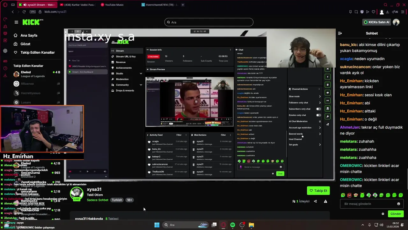This screenshot has width=408, height=230.
Task: Click the KICK logo
Action: [x=33, y=22]
